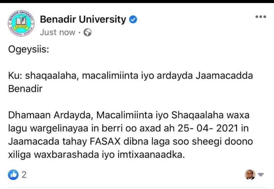Click the blue thumbs-up reaction icon
The width and height of the screenshot is (274, 189).
13,175
